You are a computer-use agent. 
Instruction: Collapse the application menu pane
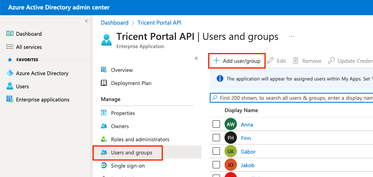[x=197, y=58]
